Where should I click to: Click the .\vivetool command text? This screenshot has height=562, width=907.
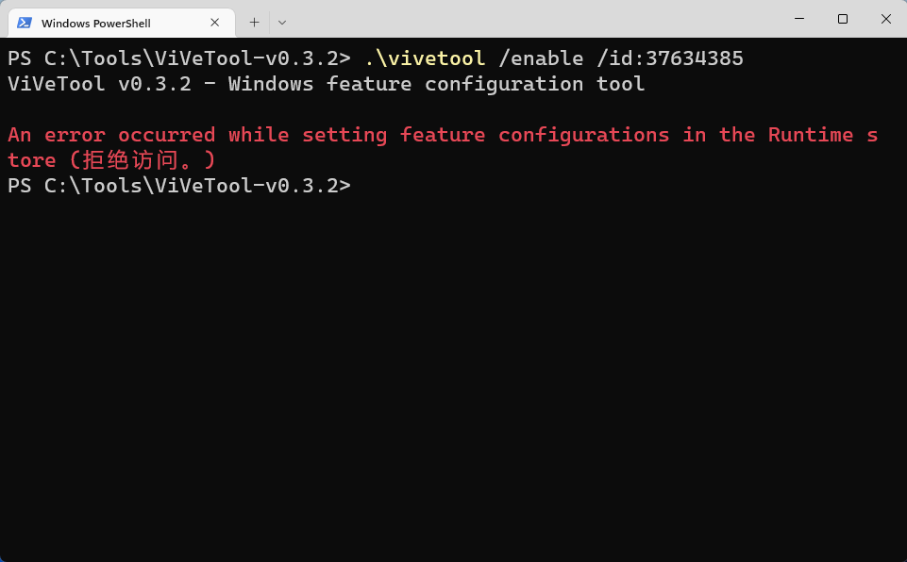pyautogui.click(x=425, y=58)
